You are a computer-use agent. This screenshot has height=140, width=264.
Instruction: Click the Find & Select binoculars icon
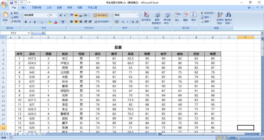(x=228, y=14)
